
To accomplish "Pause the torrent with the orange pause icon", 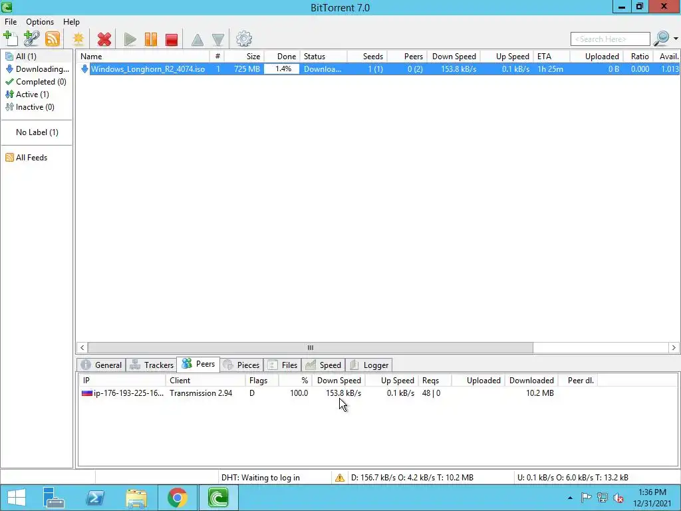I will (x=151, y=39).
